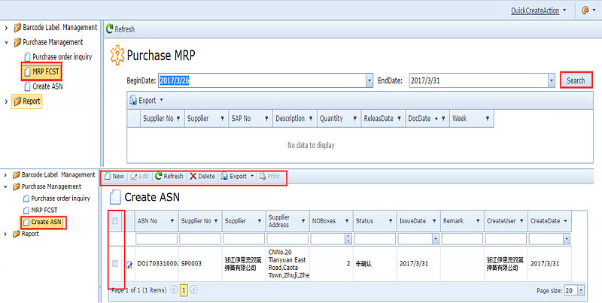Check the checkbox for row DO170331
This screenshot has width=602, height=303.
click(115, 263)
